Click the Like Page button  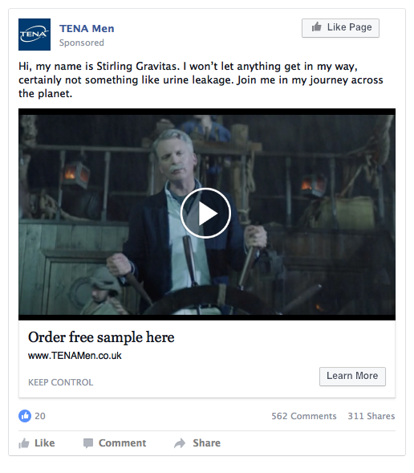coord(340,28)
